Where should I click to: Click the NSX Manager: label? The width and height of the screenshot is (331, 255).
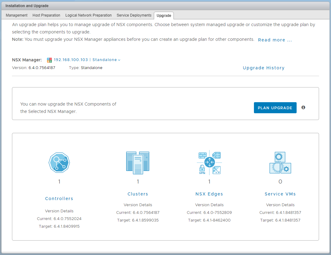(27, 60)
